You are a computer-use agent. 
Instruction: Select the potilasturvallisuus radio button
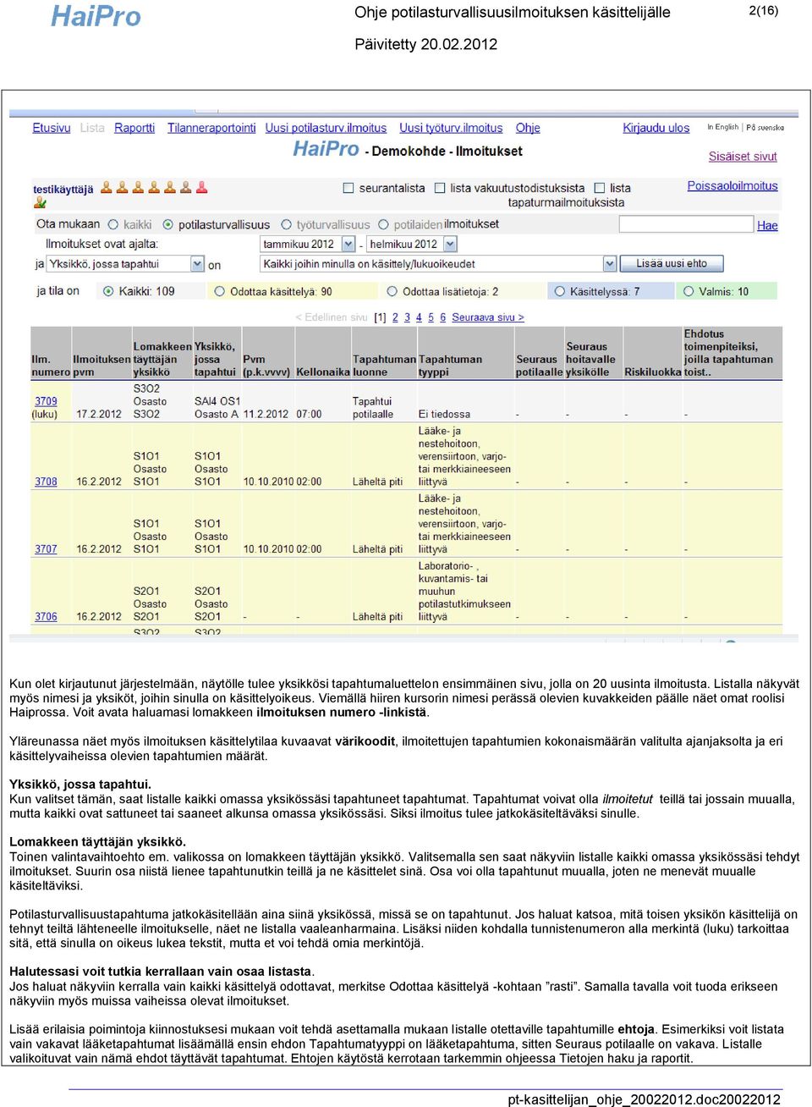tap(168, 224)
